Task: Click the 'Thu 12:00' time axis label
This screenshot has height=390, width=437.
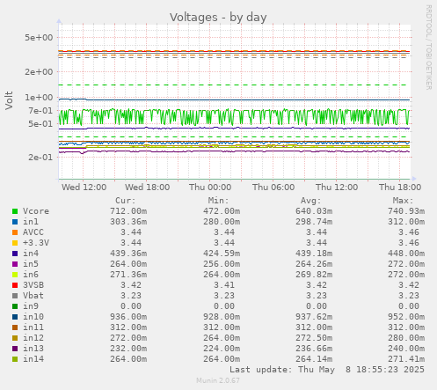Action: (337, 188)
